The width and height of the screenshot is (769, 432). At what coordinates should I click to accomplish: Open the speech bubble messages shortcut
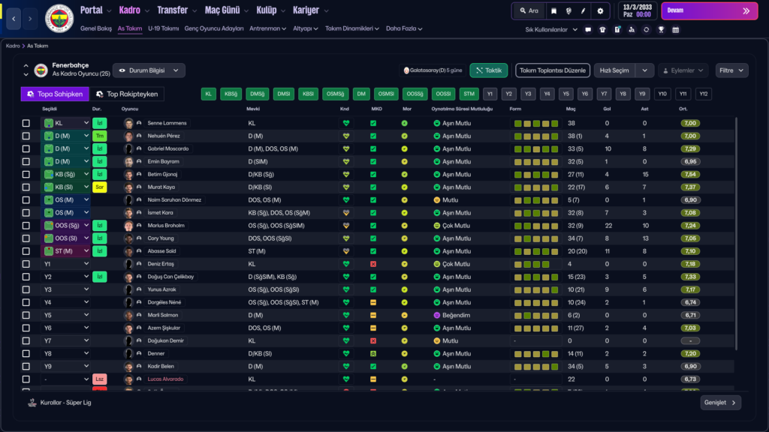pos(588,29)
